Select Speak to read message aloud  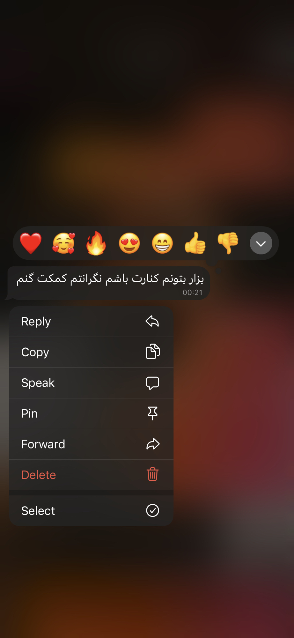pos(91,383)
